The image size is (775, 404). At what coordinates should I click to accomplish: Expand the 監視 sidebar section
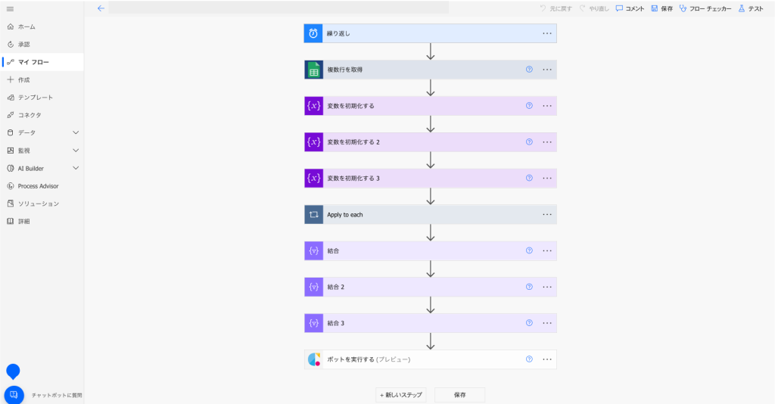click(76, 151)
